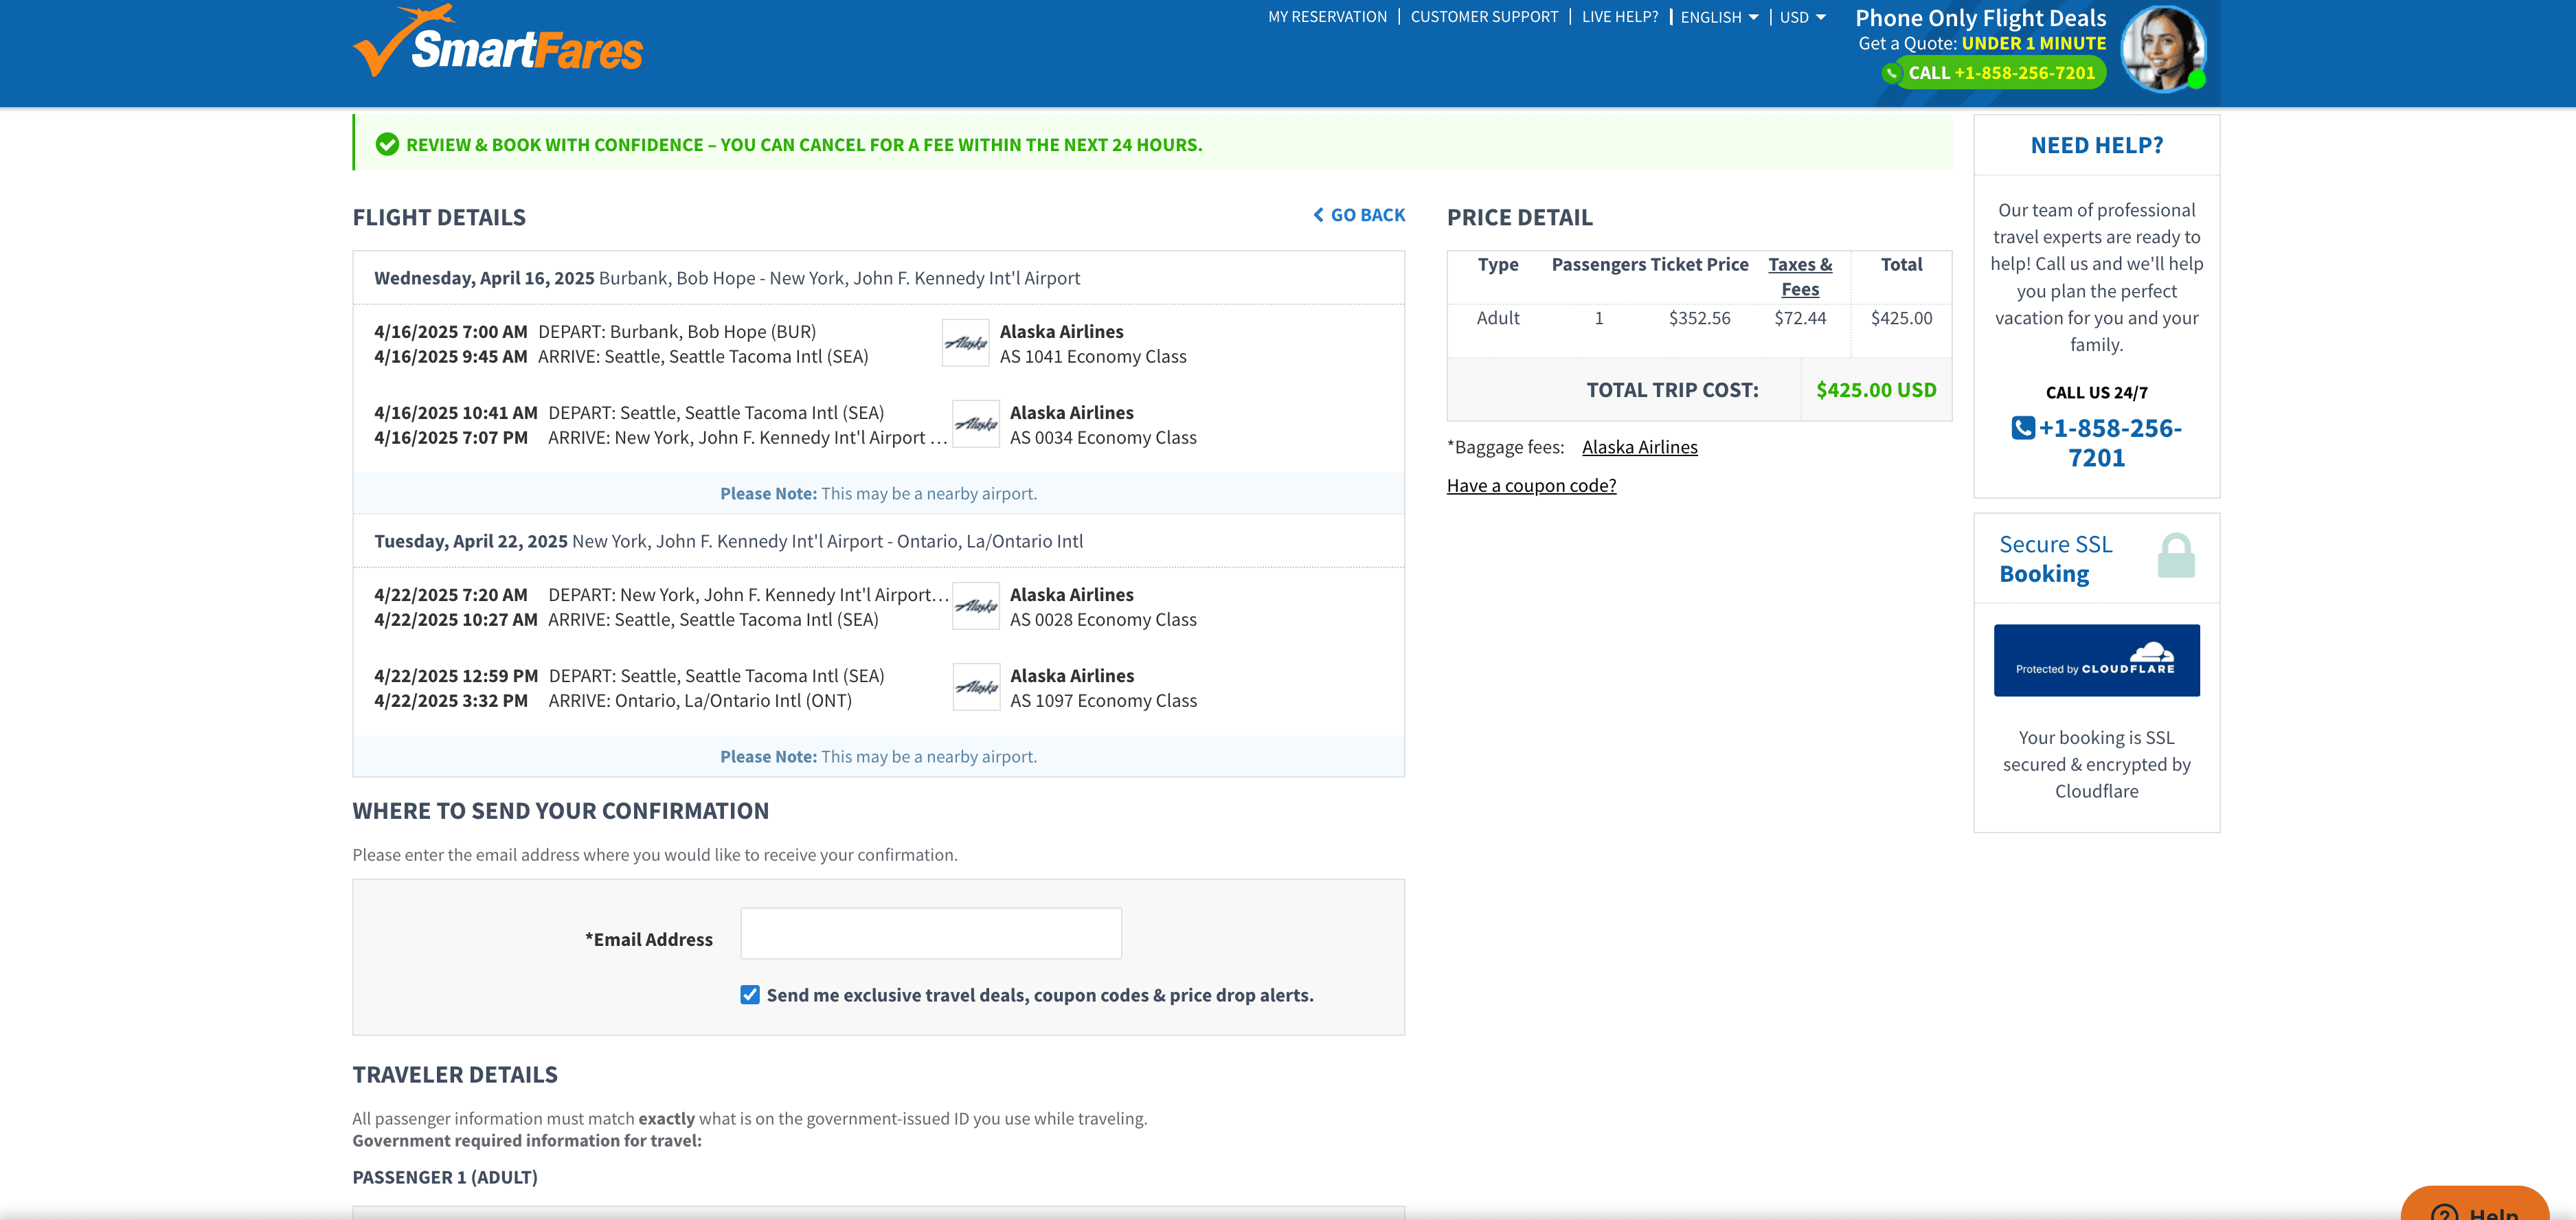The image size is (2576, 1220).
Task: Click the Secure SSL padlock icon
Action: click(2175, 556)
